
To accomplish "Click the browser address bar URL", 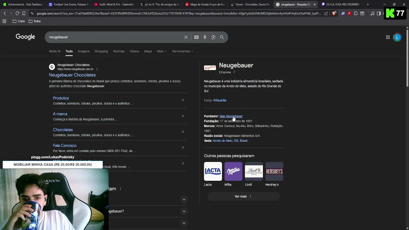I will (179, 13).
